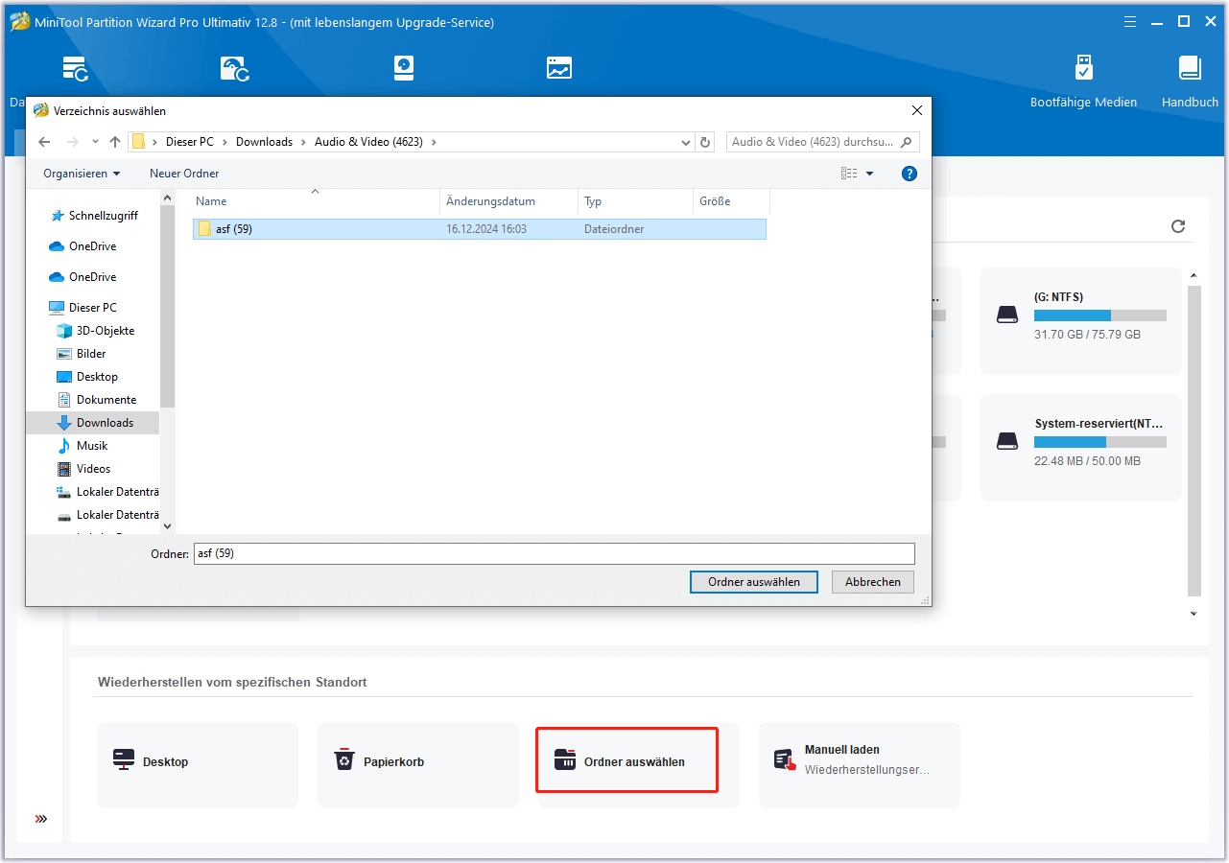This screenshot has height=863, width=1229.
Task: Click Dieser PC in address breadcrumb
Action: tap(190, 142)
